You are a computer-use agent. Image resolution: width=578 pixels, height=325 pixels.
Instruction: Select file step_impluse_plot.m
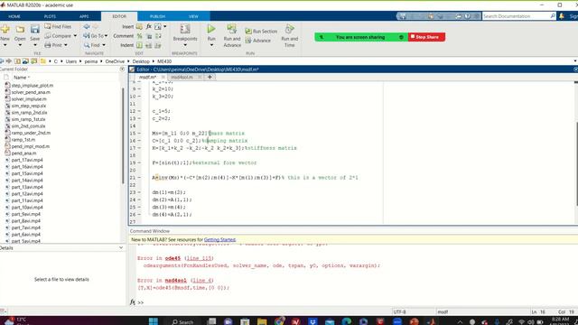click(33, 85)
